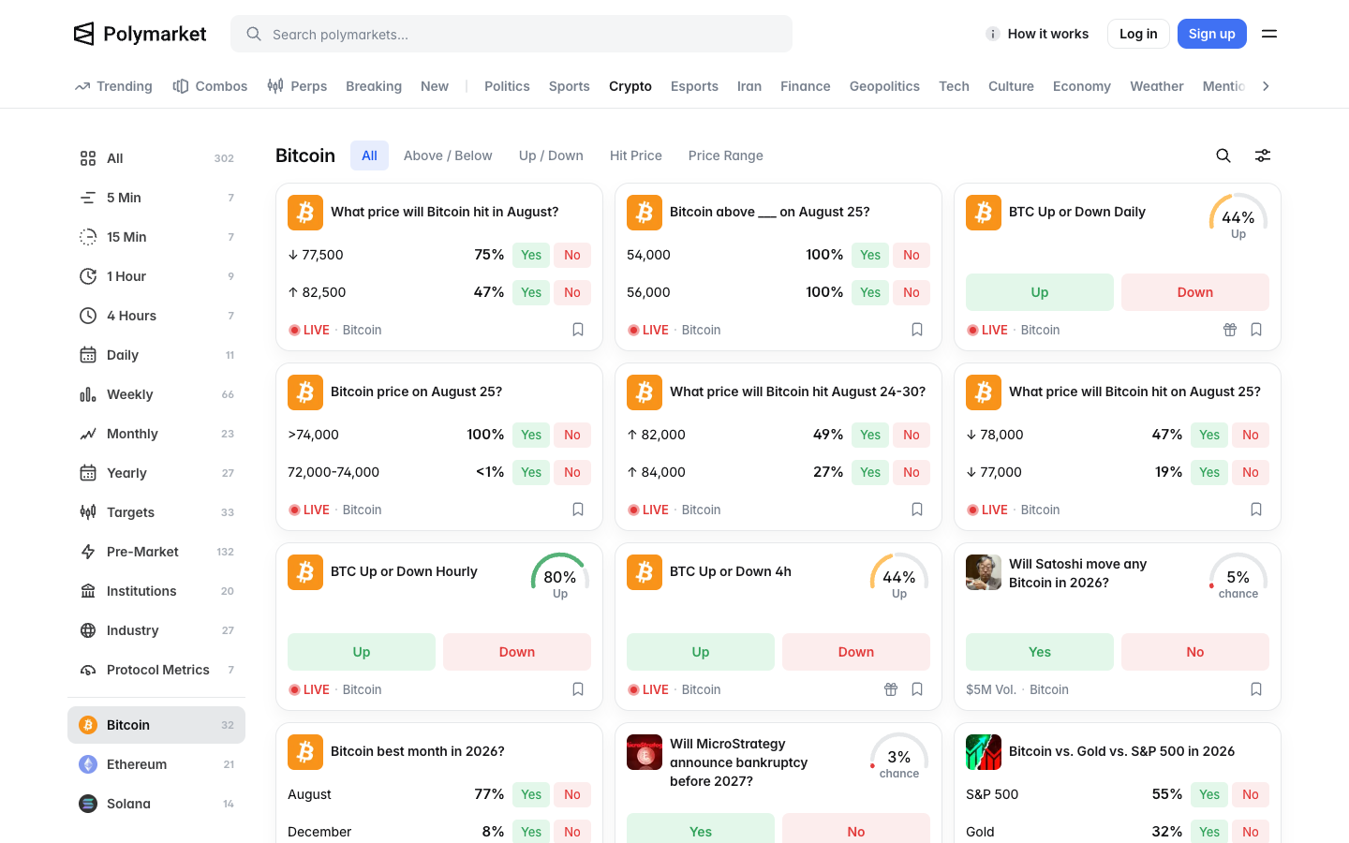The height and width of the screenshot is (843, 1349).
Task: Open the hamburger menu icon
Action: coord(1269,34)
